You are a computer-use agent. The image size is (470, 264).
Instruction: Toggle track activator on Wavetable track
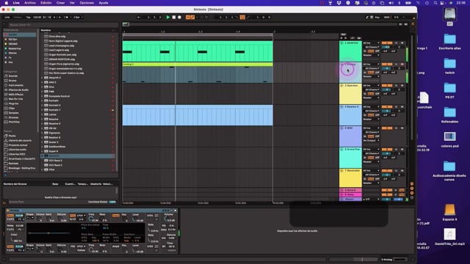[x=387, y=171]
